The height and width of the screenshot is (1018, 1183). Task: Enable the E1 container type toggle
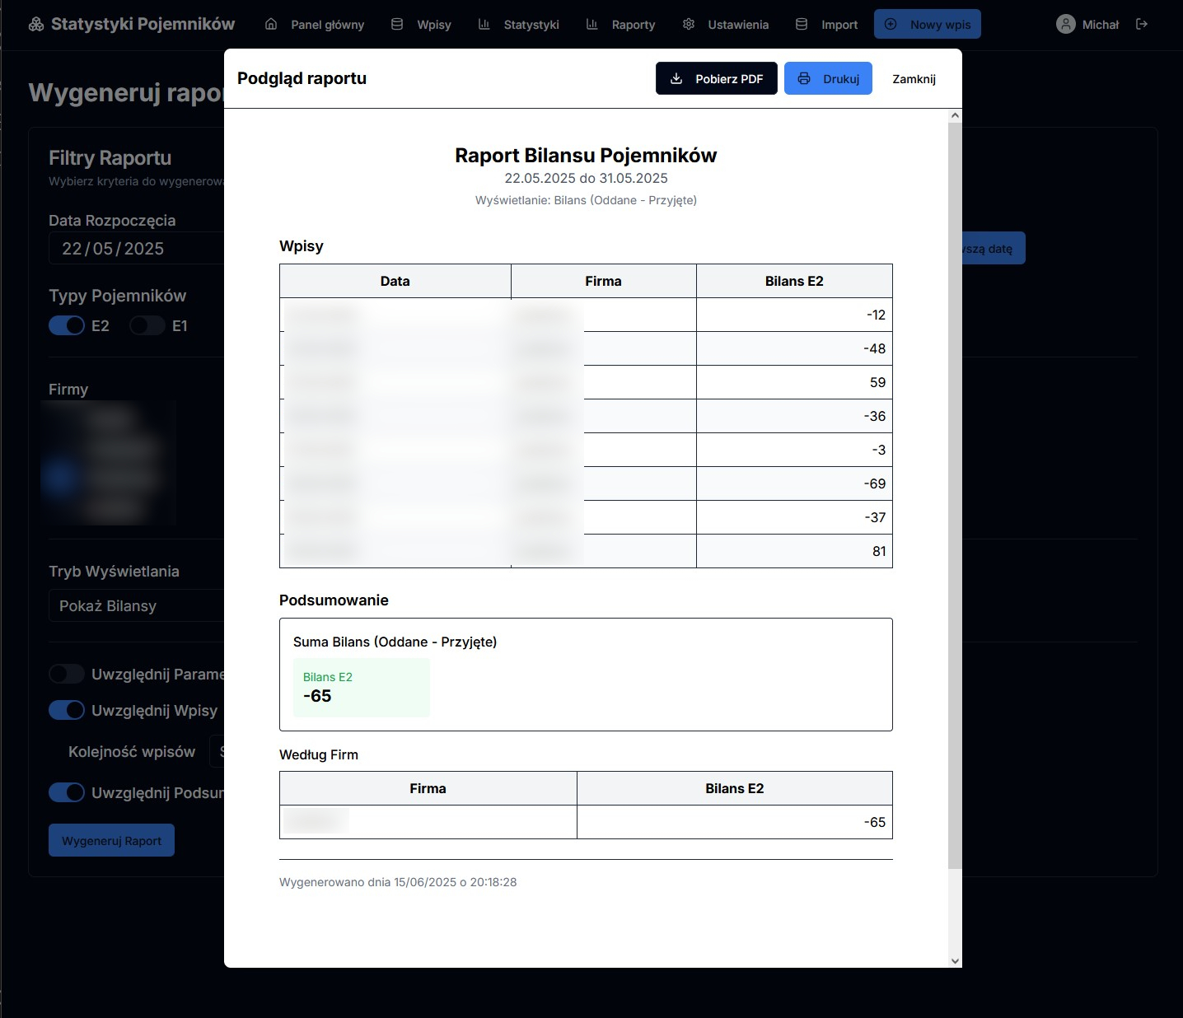pyautogui.click(x=147, y=325)
